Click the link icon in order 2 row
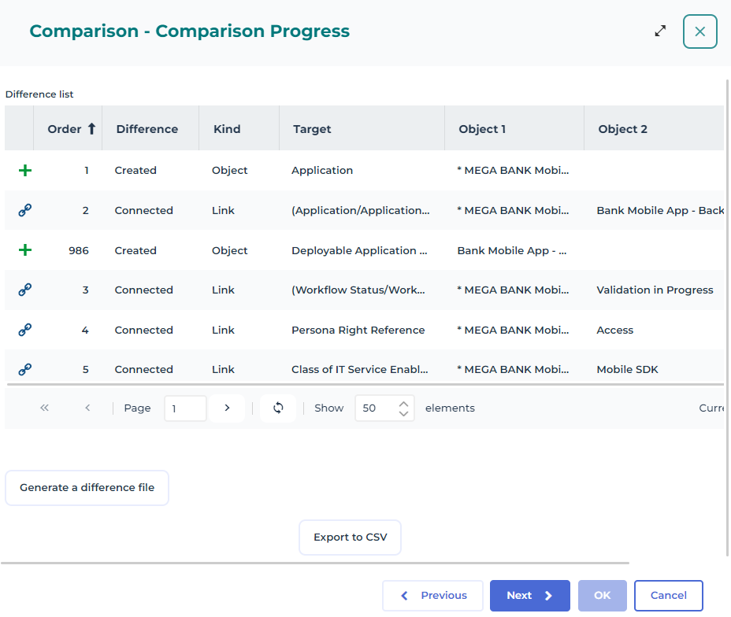Viewport: 731px width, 617px height. tap(25, 210)
